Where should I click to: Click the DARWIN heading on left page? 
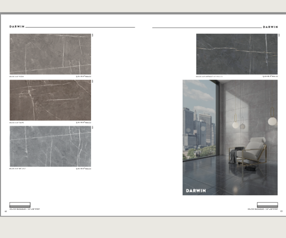pos(17,27)
